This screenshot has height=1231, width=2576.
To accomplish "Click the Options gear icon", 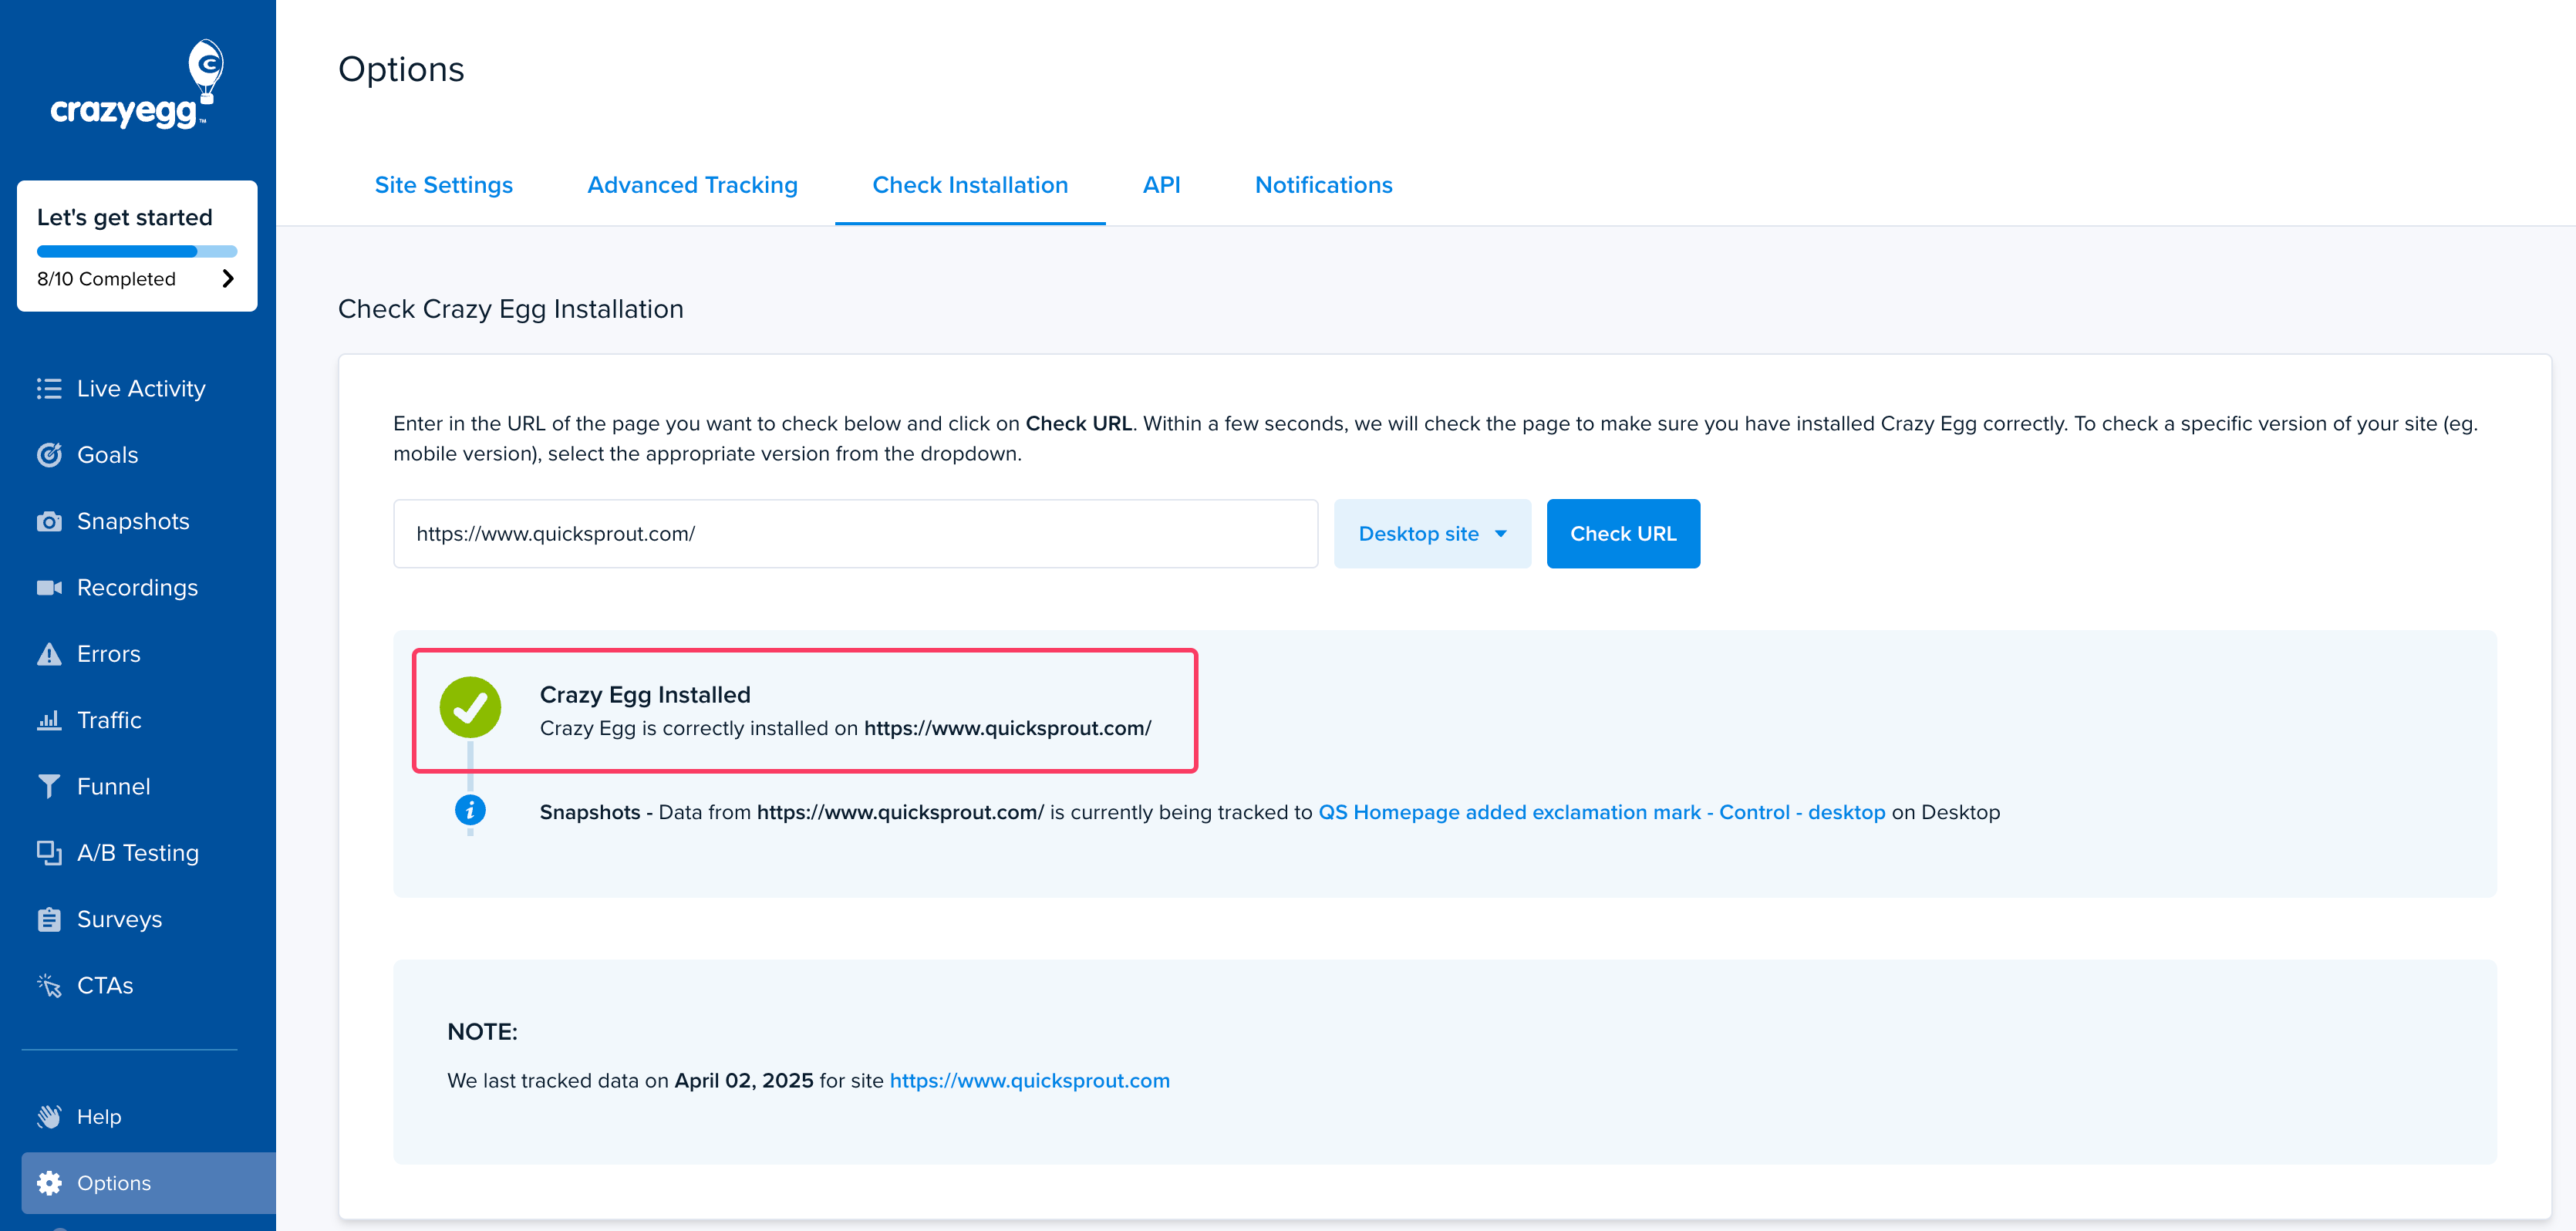I will tap(49, 1183).
